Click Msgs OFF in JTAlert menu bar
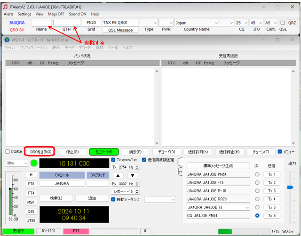This screenshot has width=301, height=236. [56, 14]
